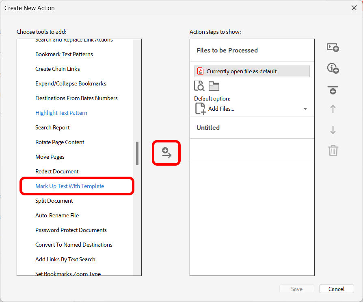Click the Add Divider icon
363x302 pixels.
(333, 90)
